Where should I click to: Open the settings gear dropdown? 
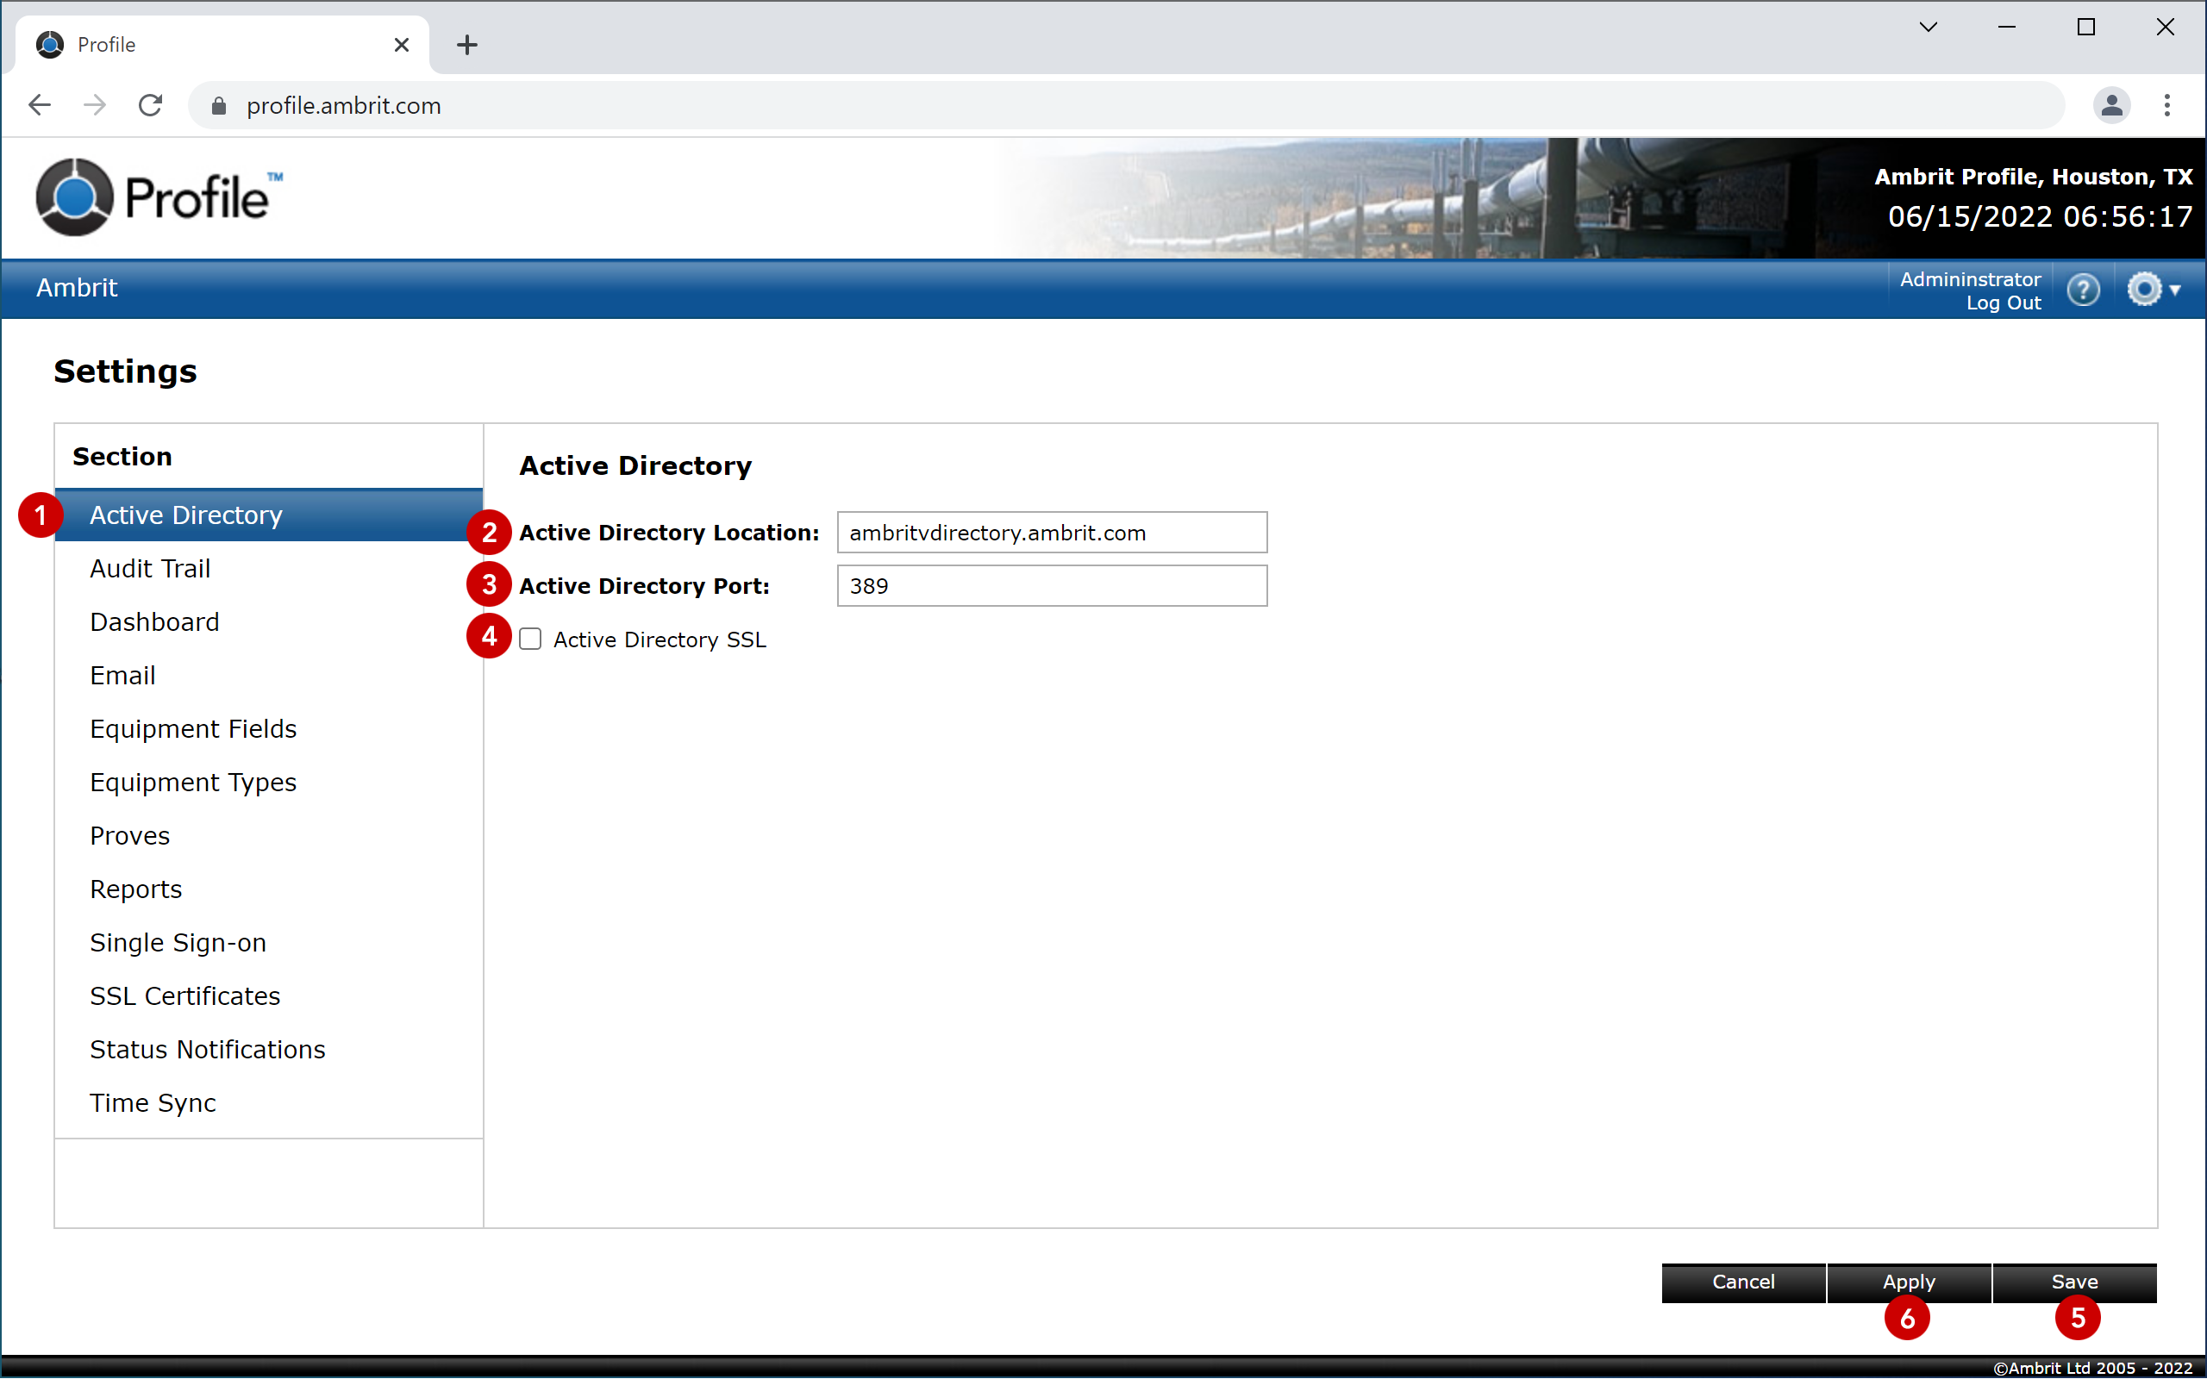click(2154, 290)
